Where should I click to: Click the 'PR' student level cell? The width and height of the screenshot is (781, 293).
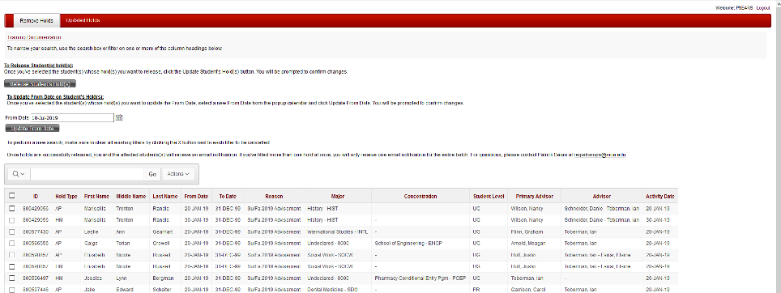(x=476, y=289)
